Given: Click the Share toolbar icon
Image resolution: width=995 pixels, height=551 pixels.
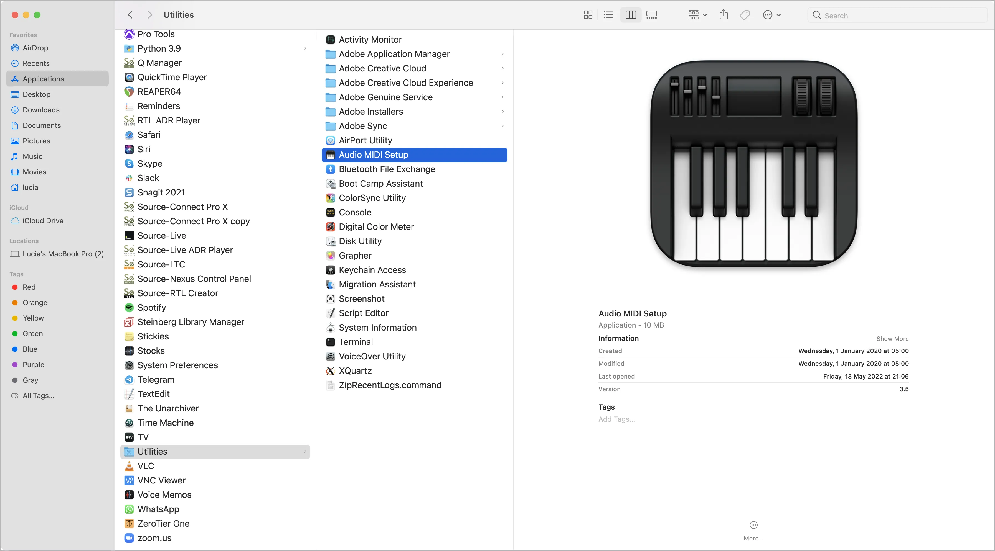Looking at the screenshot, I should coord(724,15).
